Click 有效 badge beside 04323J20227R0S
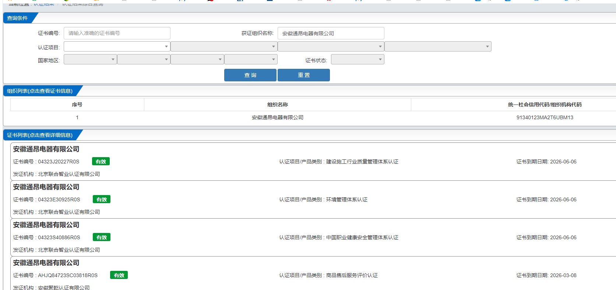 101,162
